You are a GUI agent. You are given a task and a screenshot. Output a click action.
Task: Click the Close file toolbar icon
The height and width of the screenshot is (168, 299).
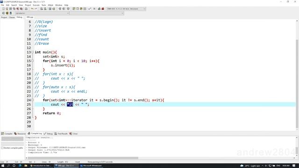[18, 9]
